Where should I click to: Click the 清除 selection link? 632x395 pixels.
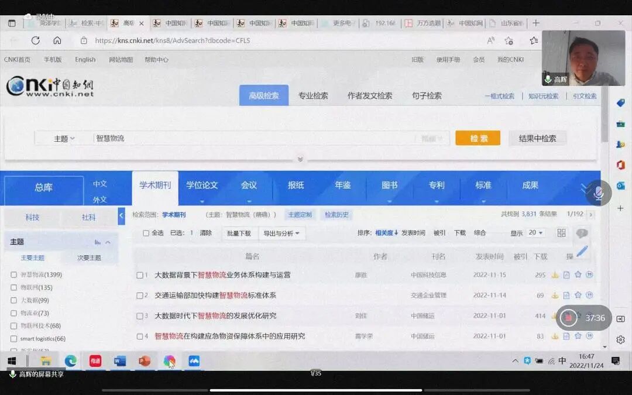click(x=205, y=233)
